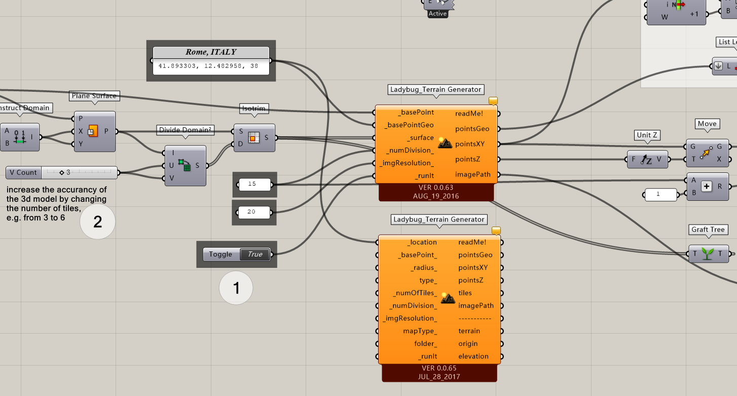Click _runIt on the VER 0.0.63 generator
737x396 pixels.
(424, 176)
